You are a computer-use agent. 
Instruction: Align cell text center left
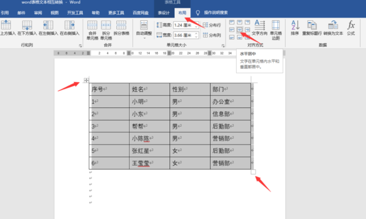point(231,30)
